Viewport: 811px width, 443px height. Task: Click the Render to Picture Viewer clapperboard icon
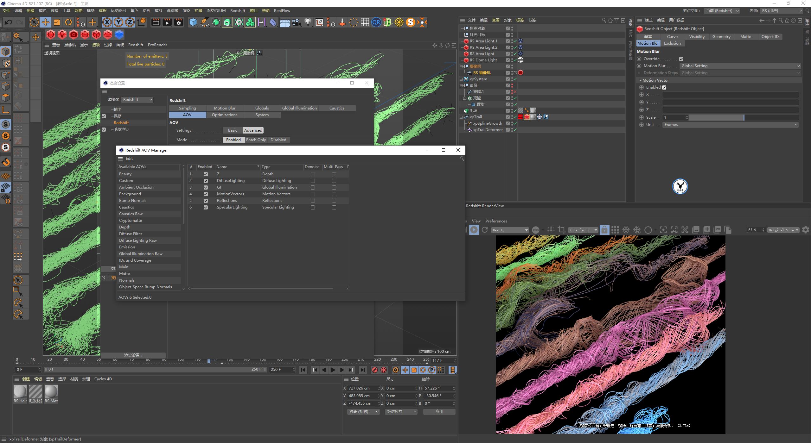pyautogui.click(x=167, y=22)
